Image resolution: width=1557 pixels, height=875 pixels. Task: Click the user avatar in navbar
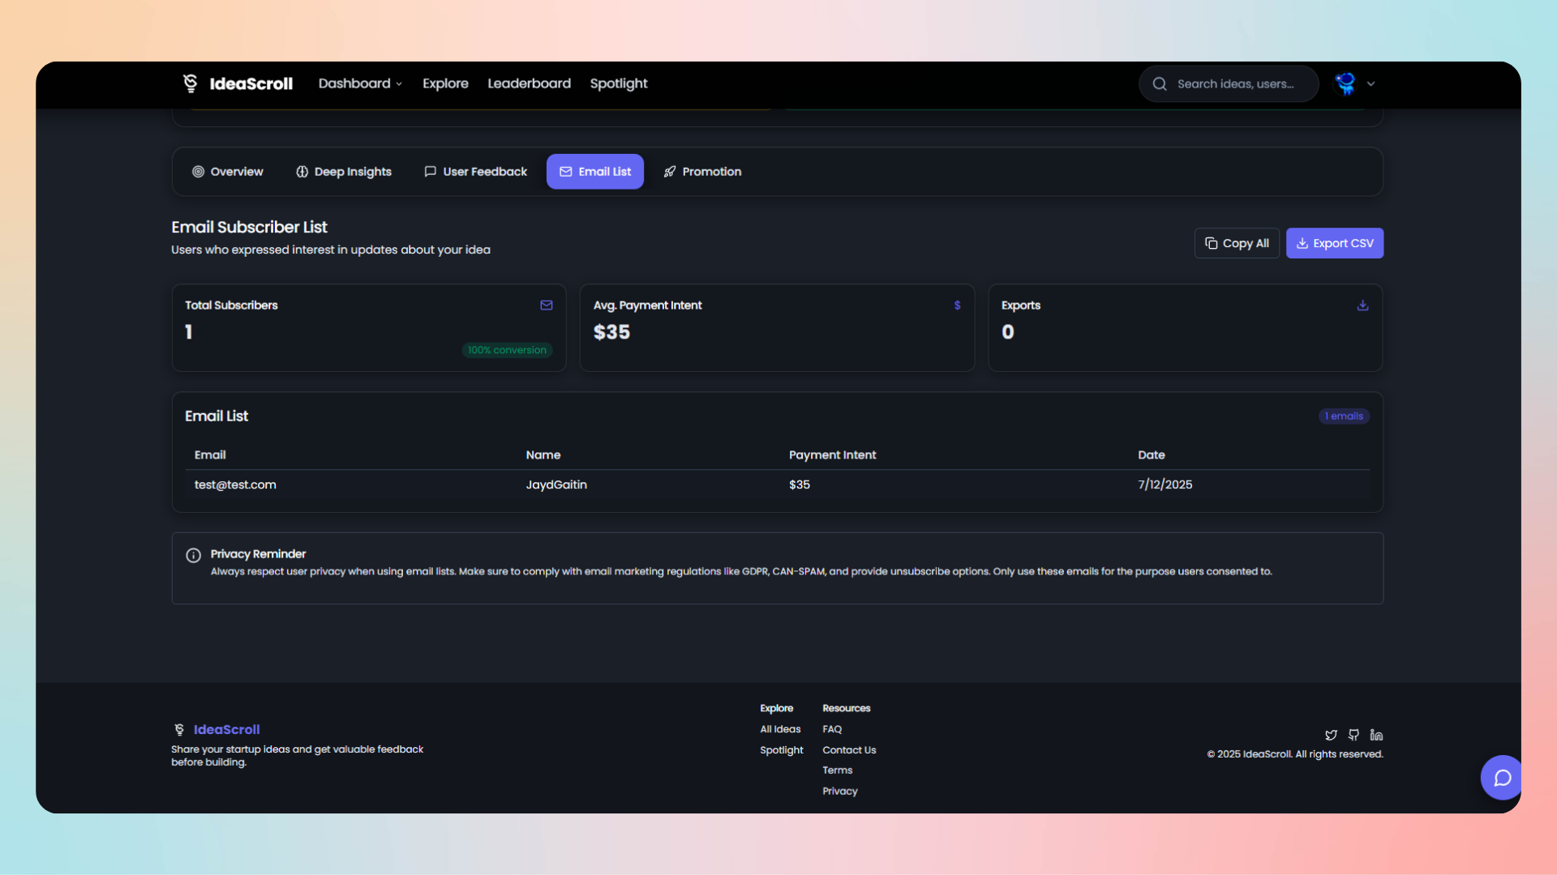pyautogui.click(x=1346, y=83)
